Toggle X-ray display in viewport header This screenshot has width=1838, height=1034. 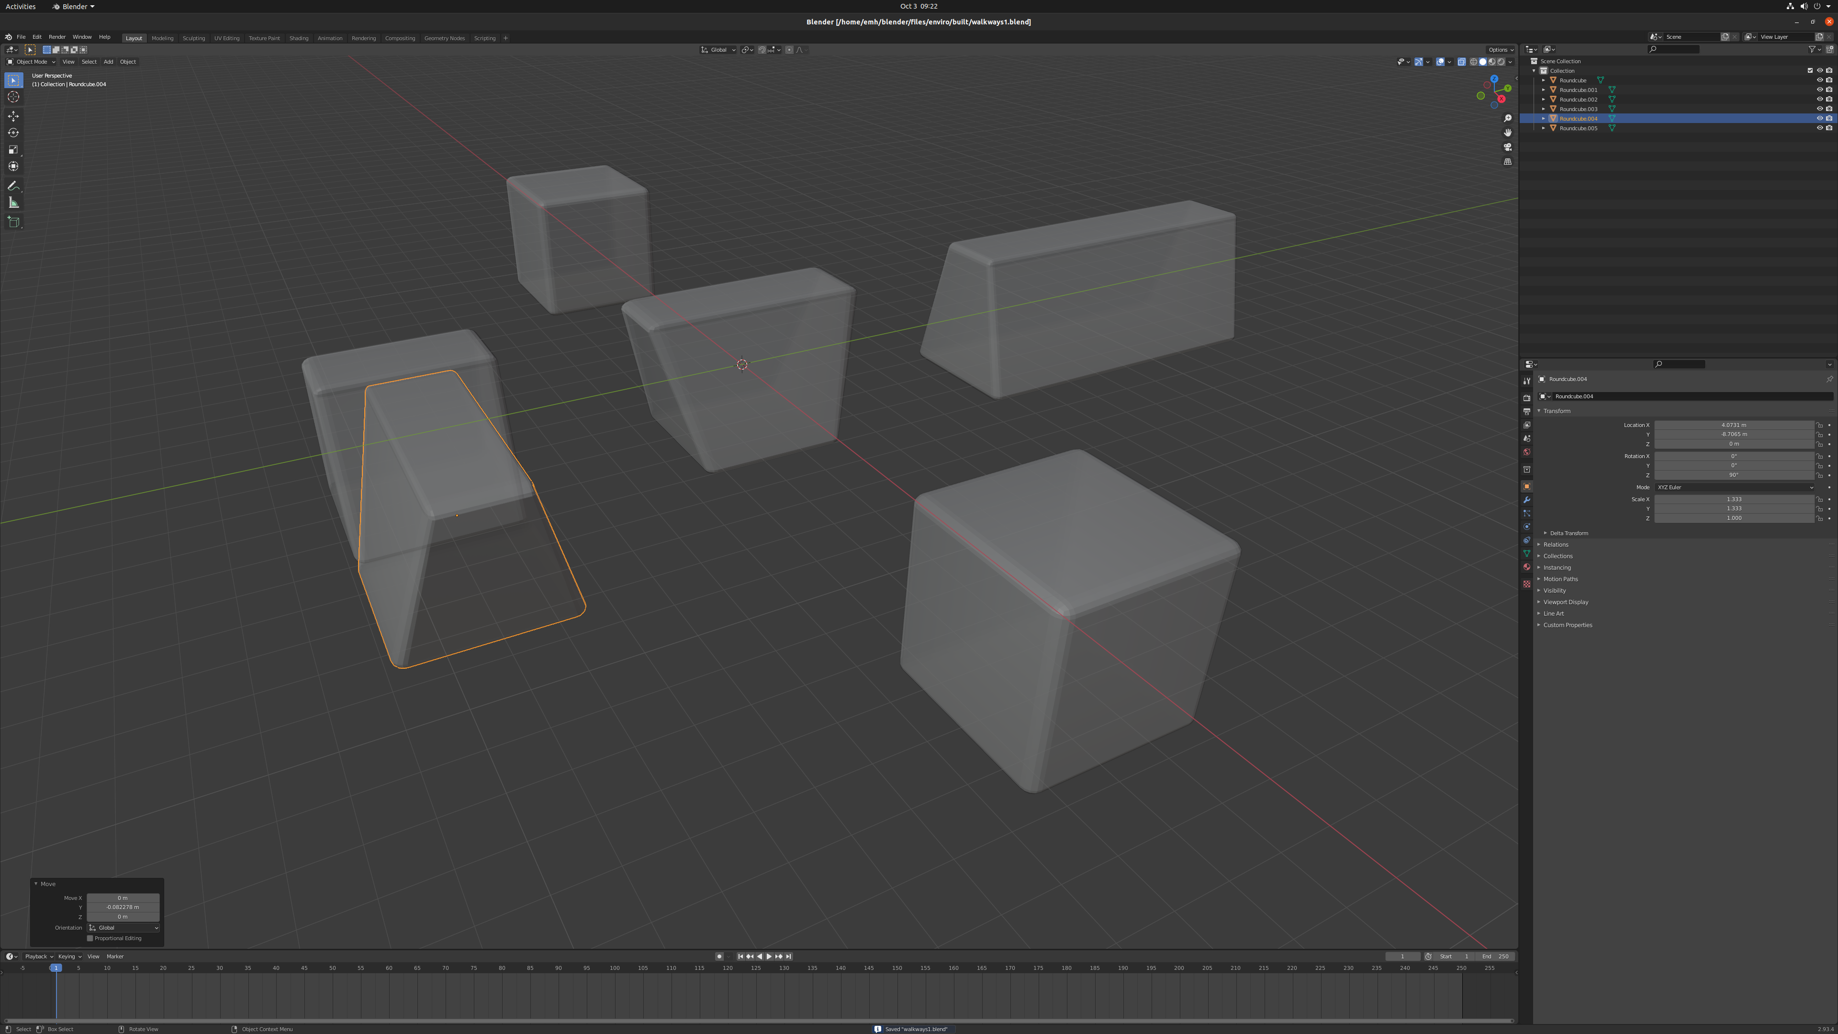(x=1461, y=62)
